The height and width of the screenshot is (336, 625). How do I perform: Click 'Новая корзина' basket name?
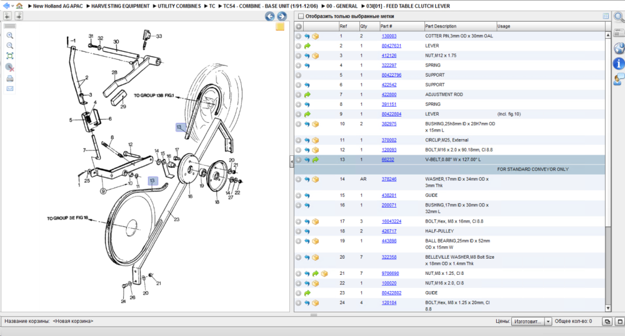click(x=73, y=321)
